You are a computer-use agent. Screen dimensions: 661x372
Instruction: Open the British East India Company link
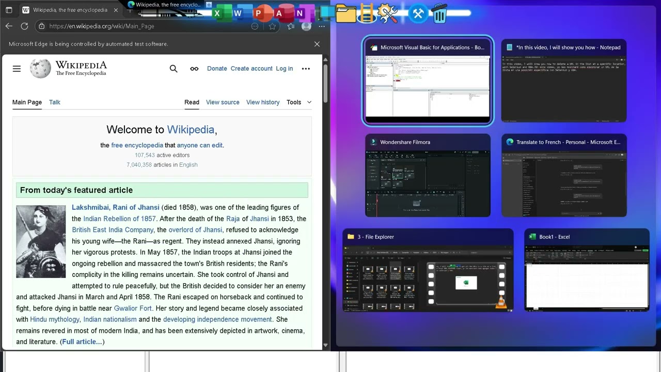tap(113, 229)
